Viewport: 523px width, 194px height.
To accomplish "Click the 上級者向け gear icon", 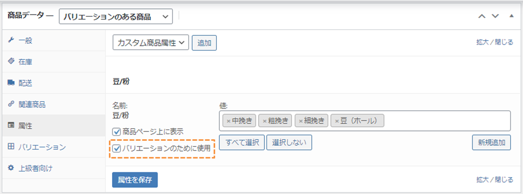I will point(11,168).
